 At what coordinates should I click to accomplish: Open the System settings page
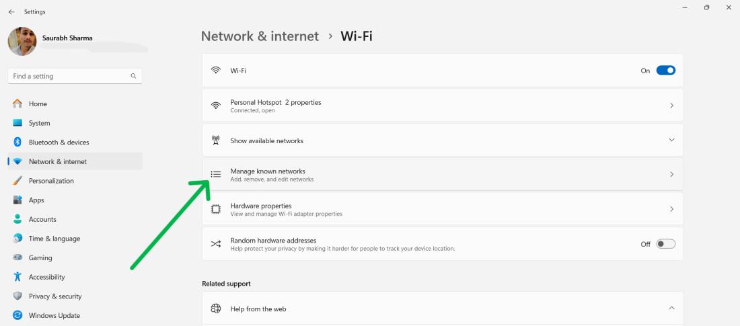[39, 124]
